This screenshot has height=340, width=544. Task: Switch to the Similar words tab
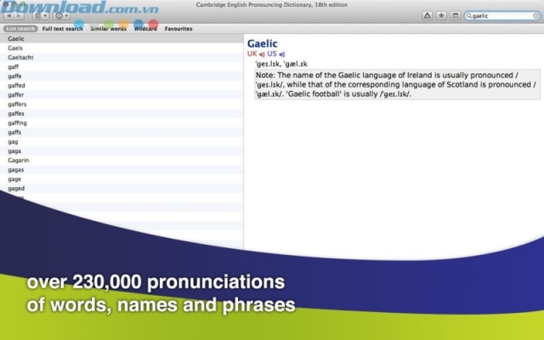(109, 29)
